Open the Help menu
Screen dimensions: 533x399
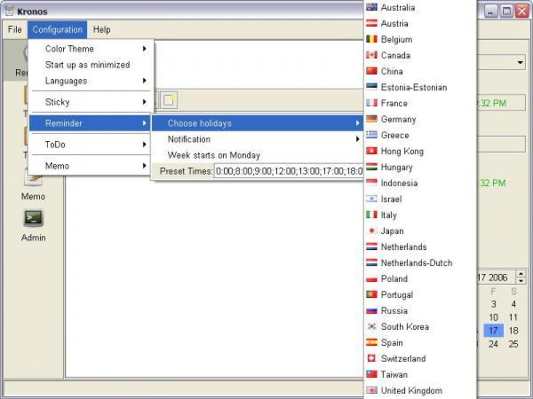[102, 30]
